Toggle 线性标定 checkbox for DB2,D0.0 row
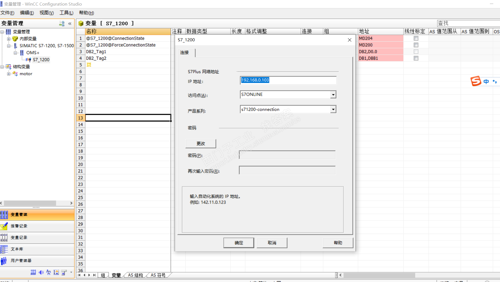Screen dimensions: 500x282 point(416,52)
